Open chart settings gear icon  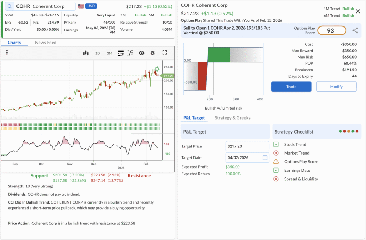153,53
